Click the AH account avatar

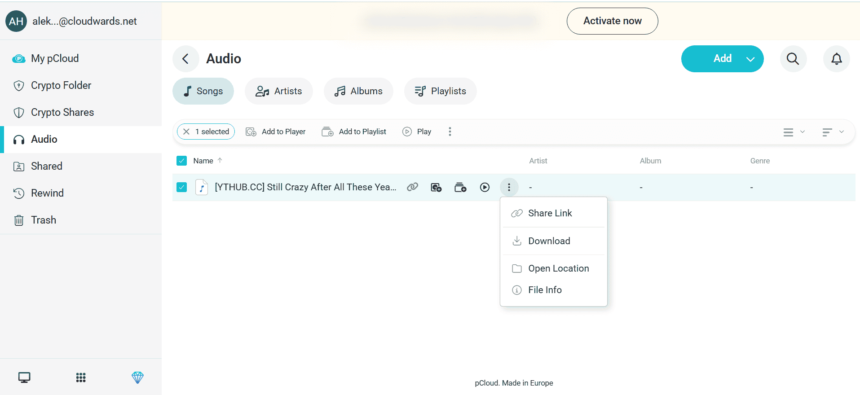(x=16, y=21)
